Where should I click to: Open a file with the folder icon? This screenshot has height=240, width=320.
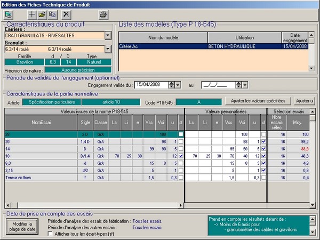pyautogui.click(x=42, y=14)
